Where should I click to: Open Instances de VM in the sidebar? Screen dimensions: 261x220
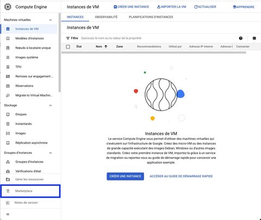tap(29, 29)
